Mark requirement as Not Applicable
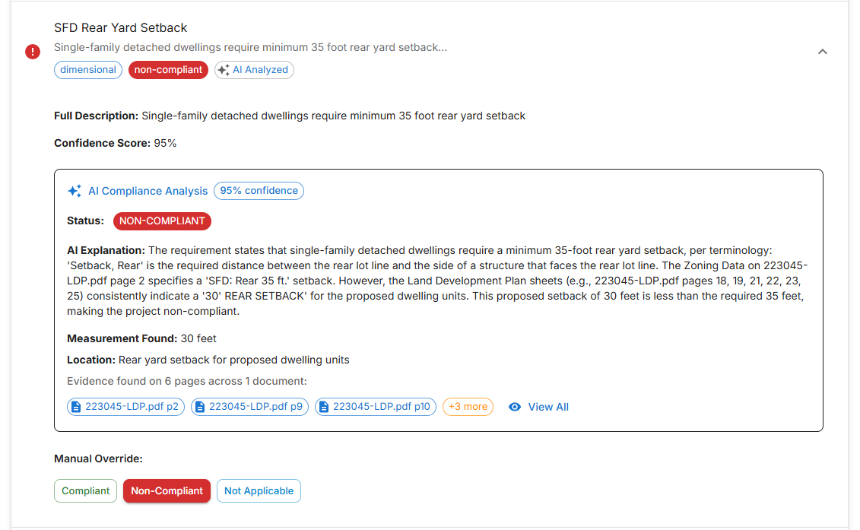This screenshot has width=860, height=530. coord(259,491)
